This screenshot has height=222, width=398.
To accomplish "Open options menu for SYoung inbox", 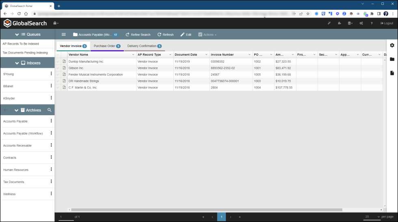I will [x=51, y=73].
